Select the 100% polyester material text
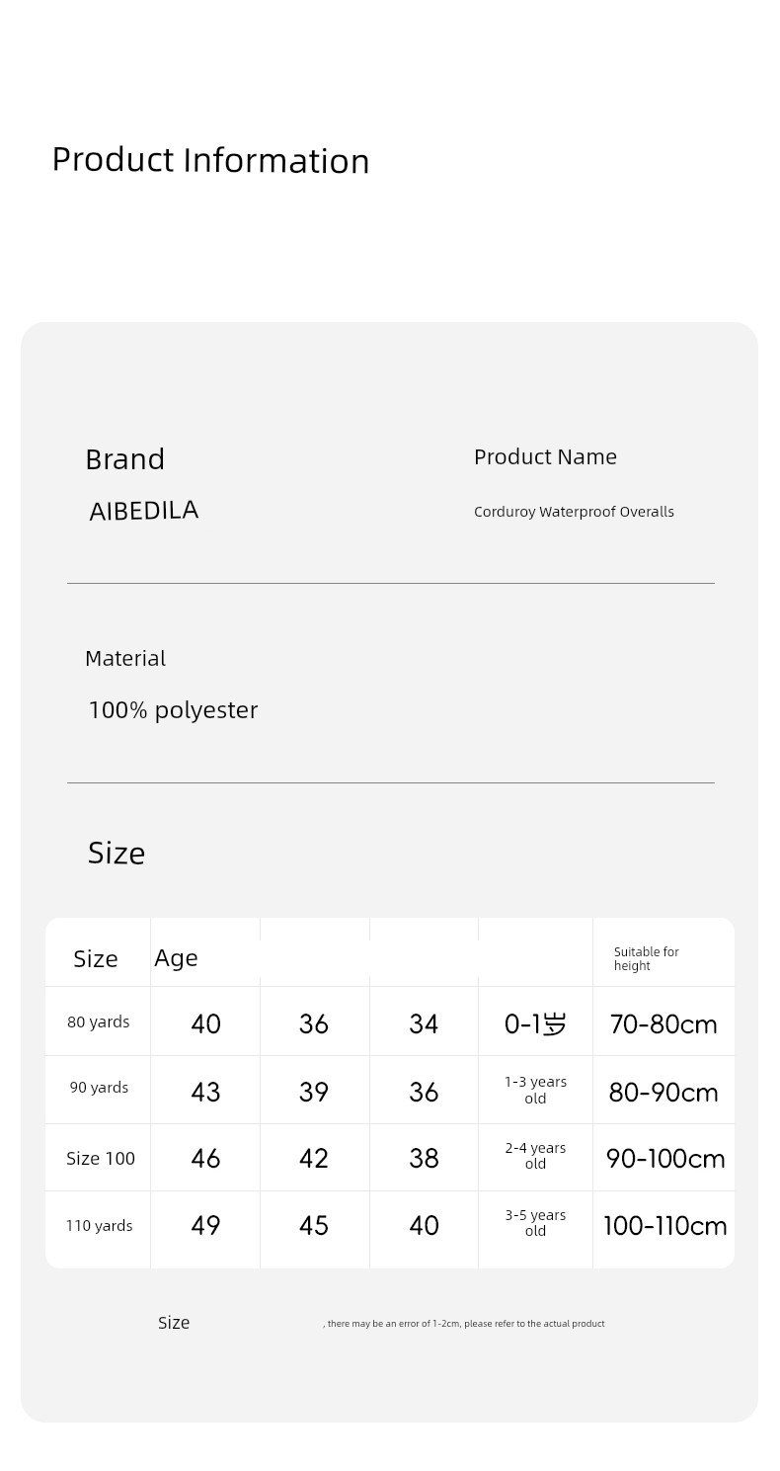Image resolution: width=780 pixels, height=1471 pixels. [x=173, y=709]
